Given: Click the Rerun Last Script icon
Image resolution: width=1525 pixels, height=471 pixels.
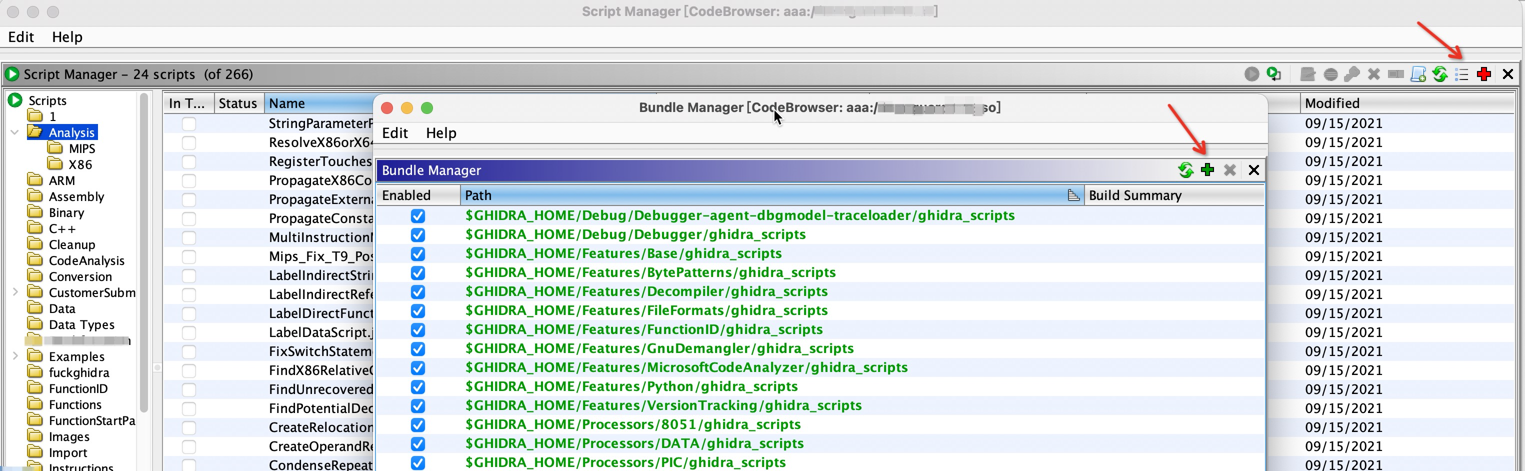Looking at the screenshot, I should click(x=1273, y=74).
